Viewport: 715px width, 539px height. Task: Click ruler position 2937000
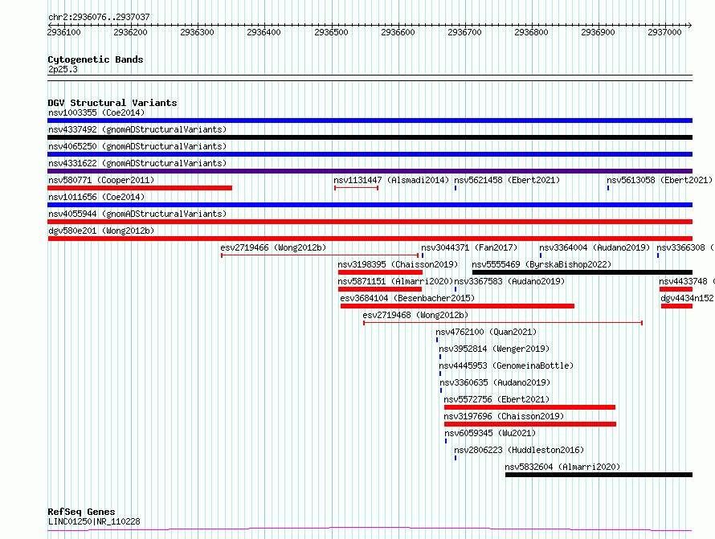pyautogui.click(x=664, y=32)
